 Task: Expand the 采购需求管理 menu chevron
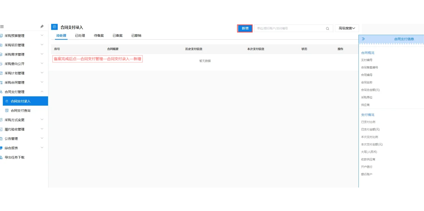(42, 54)
